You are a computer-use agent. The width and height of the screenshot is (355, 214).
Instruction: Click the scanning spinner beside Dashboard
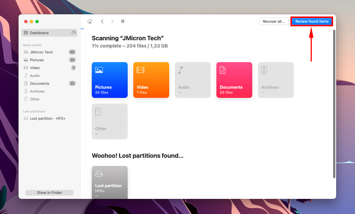[74, 33]
